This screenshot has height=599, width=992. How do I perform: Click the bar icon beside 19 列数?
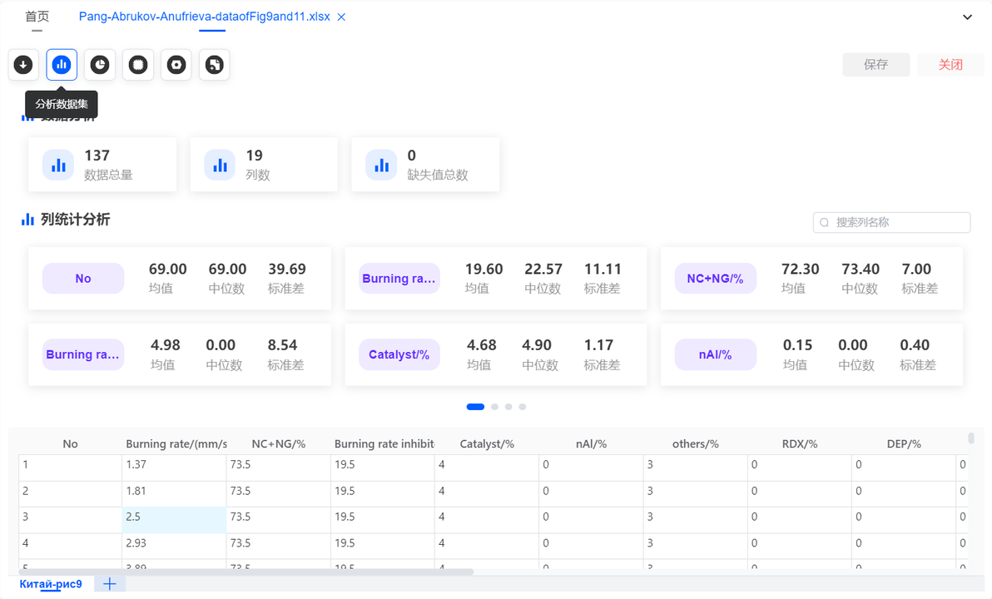tap(220, 165)
